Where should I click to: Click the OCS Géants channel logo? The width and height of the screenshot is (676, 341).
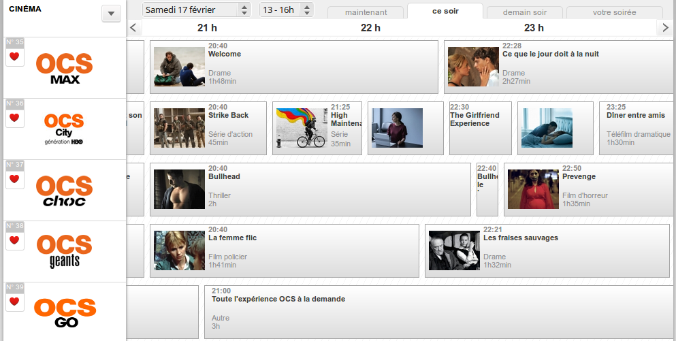[64, 252]
